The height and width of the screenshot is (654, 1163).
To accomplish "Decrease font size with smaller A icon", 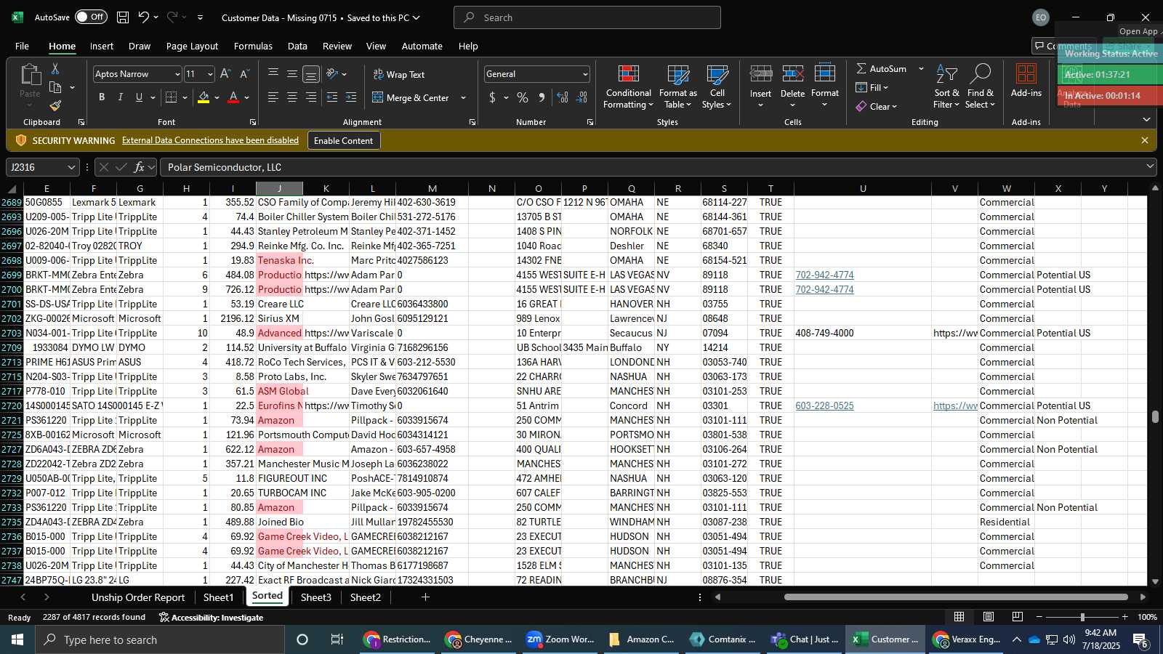I will (244, 74).
